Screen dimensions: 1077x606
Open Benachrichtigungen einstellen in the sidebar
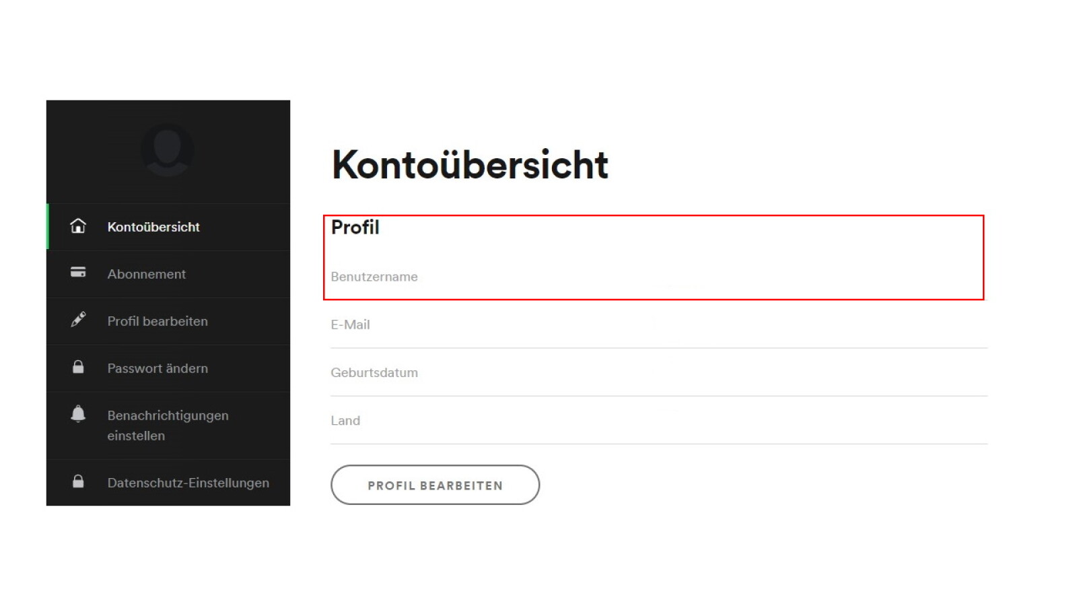(168, 425)
